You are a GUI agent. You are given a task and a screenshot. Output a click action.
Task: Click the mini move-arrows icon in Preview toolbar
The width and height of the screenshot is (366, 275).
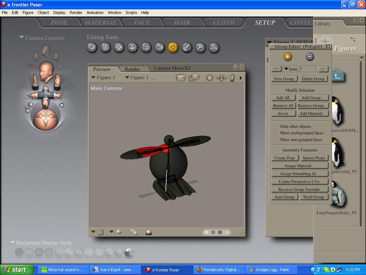click(221, 77)
